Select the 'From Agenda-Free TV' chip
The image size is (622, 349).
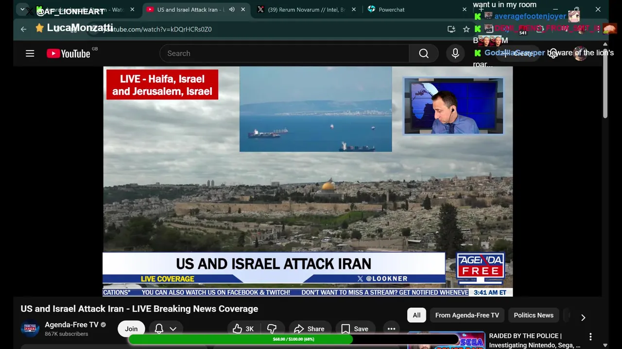(467, 315)
